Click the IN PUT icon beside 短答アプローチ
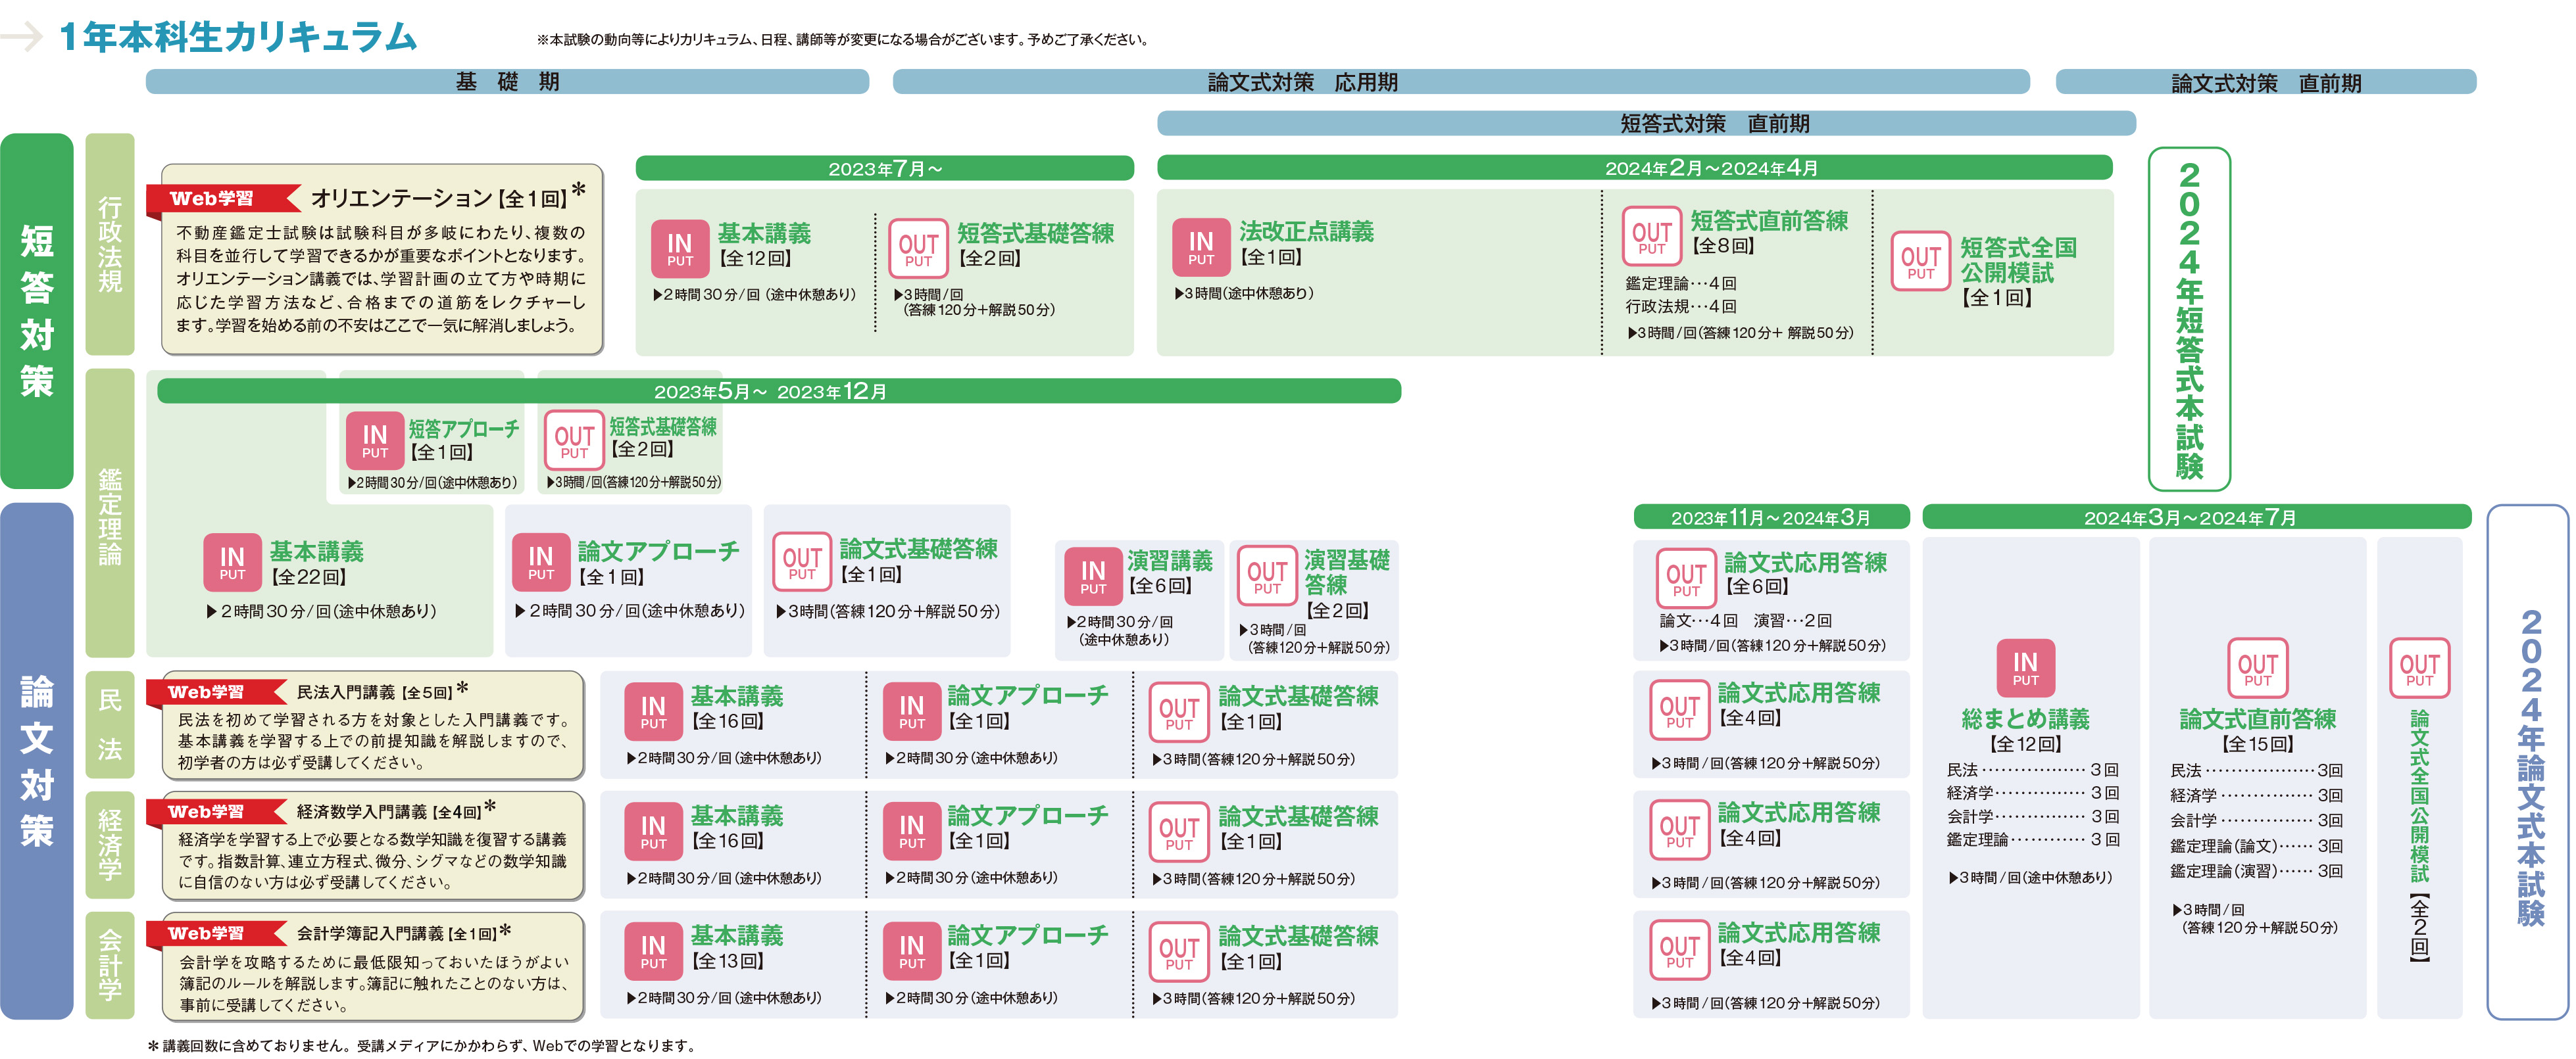 375,440
